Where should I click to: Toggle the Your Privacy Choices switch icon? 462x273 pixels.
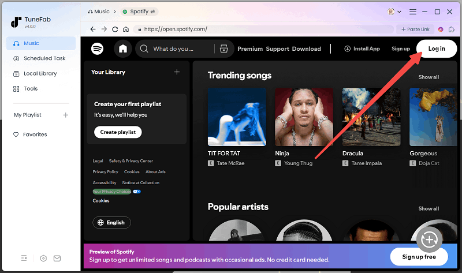click(x=137, y=191)
